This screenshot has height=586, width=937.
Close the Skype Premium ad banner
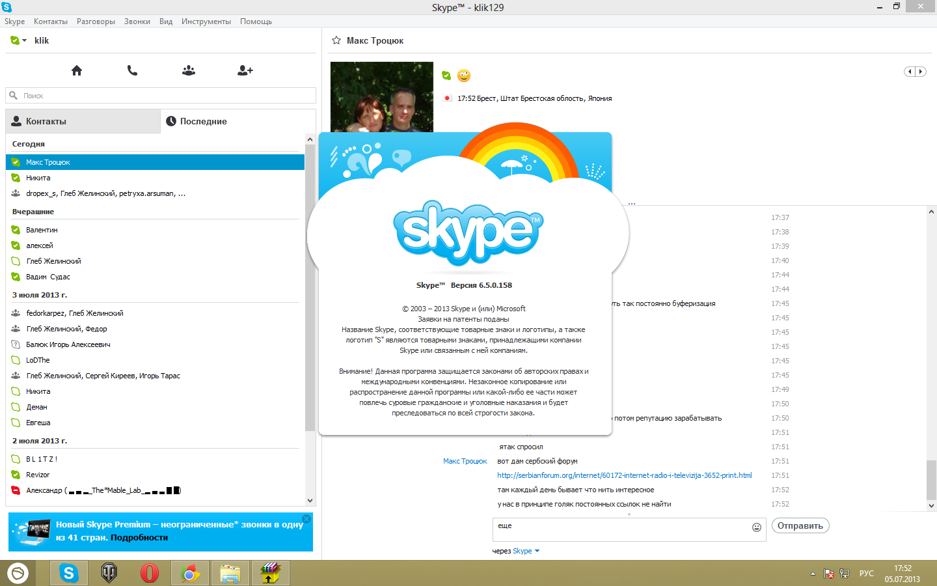click(306, 519)
